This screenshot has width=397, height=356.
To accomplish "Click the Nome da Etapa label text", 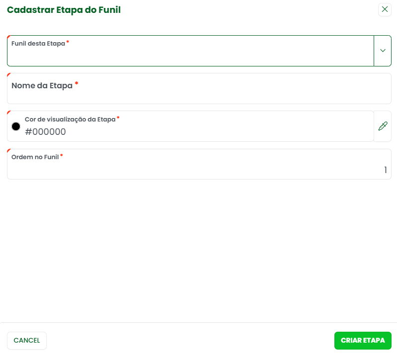I will (42, 86).
